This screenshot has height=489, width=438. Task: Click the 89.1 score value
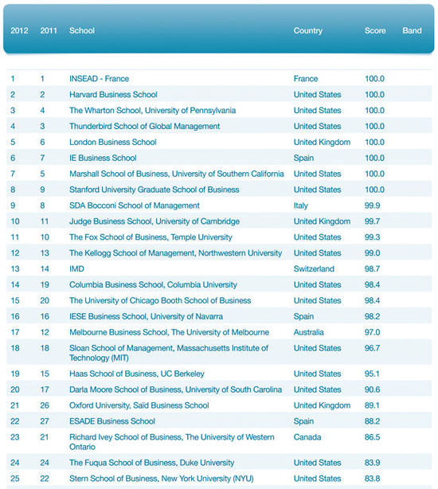pyautogui.click(x=372, y=405)
